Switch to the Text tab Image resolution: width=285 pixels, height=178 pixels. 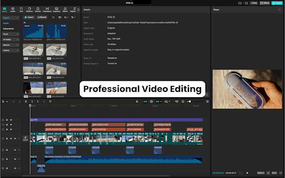pos(21,10)
